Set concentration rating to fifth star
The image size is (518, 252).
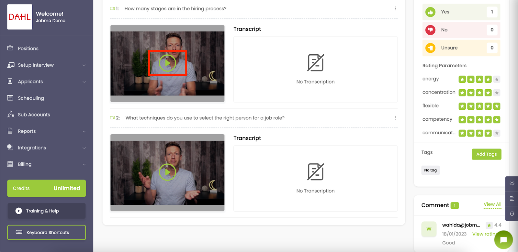(x=497, y=93)
